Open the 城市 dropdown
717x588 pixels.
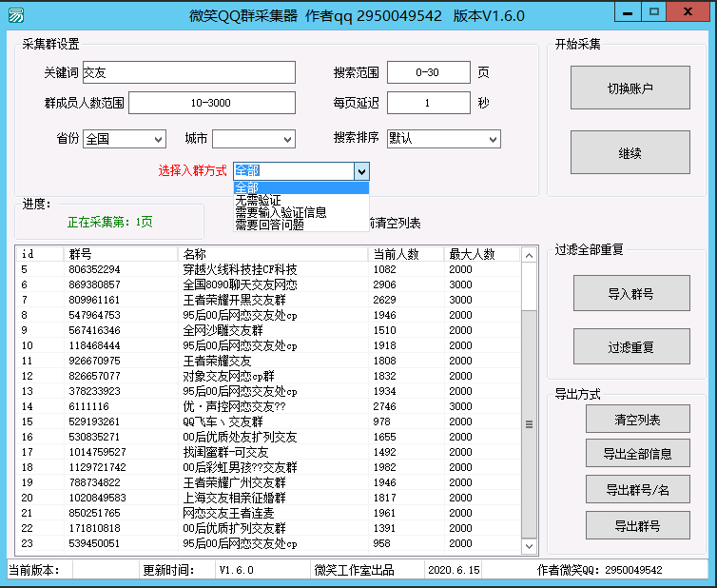254,139
